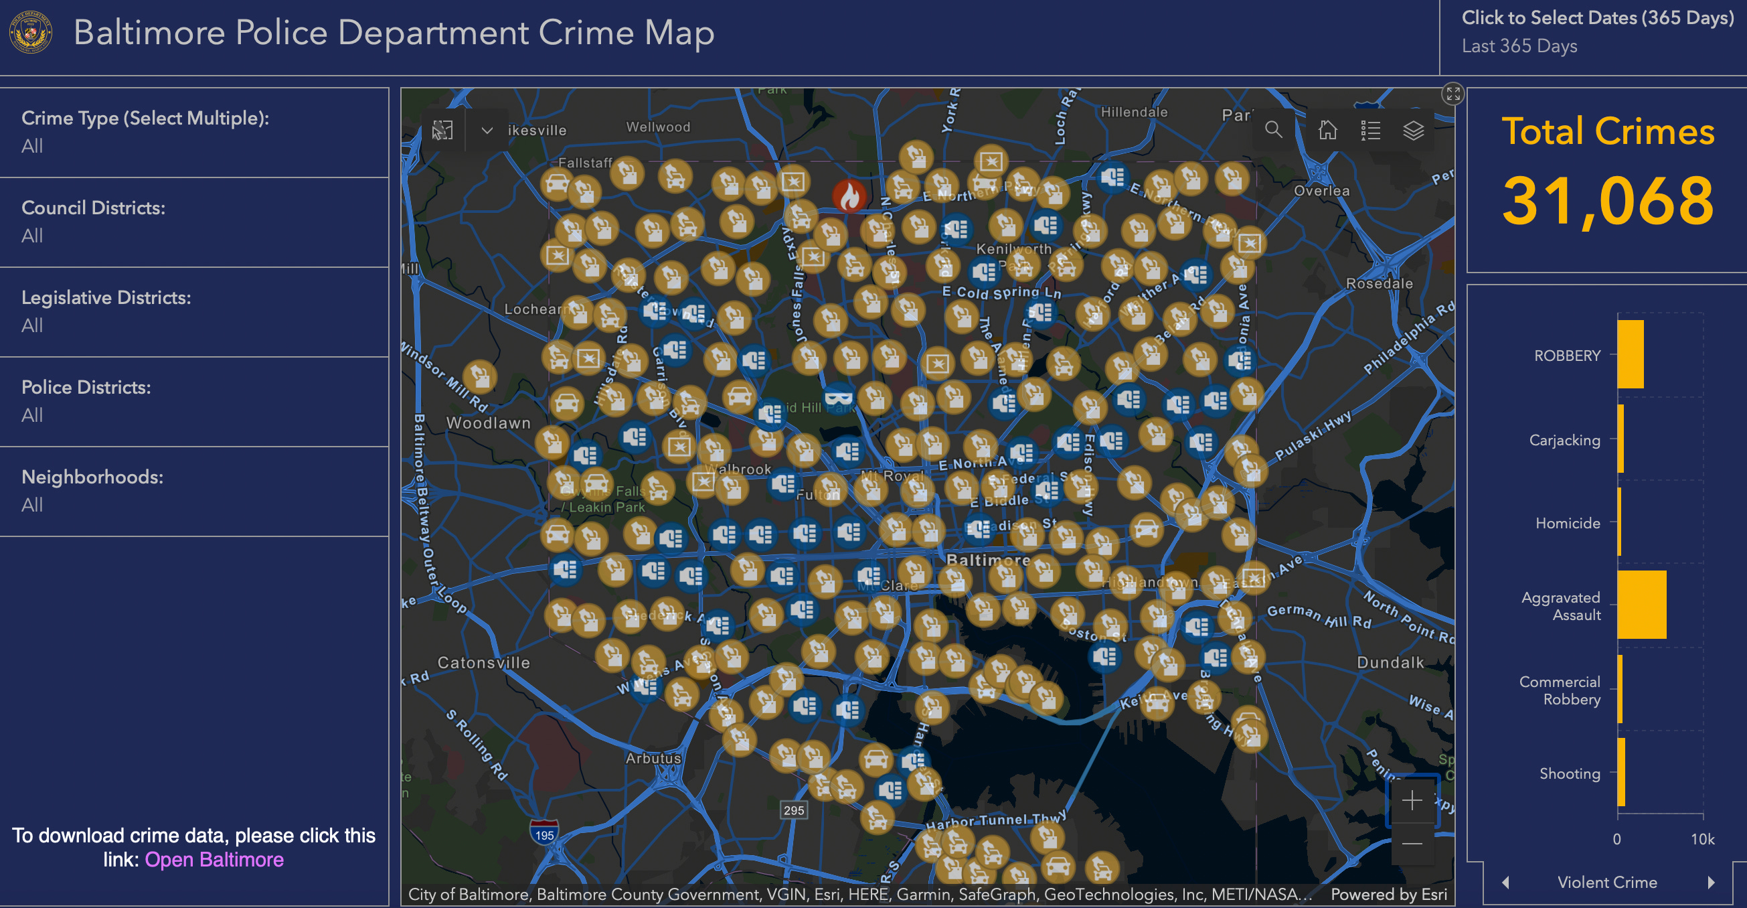Click the map data attribution text
This screenshot has width=1747, height=908.
point(860,895)
